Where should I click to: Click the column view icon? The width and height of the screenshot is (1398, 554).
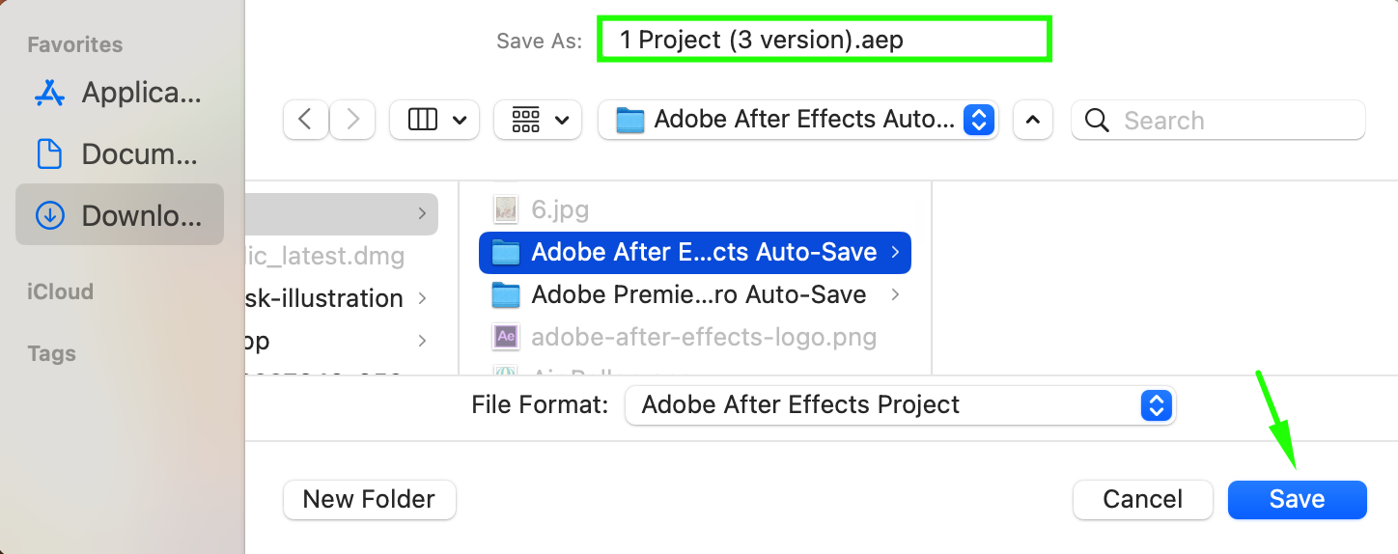424,120
